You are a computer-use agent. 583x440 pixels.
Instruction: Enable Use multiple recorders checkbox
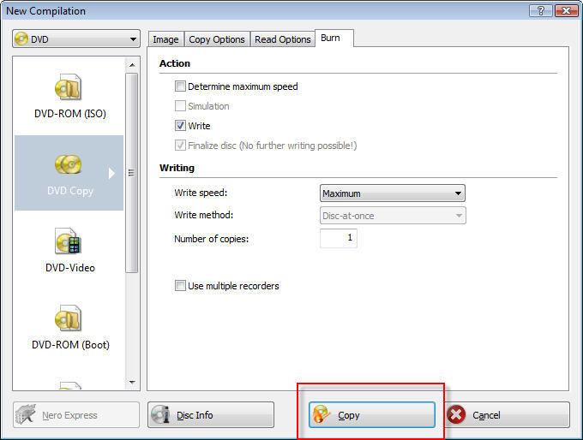coord(180,286)
